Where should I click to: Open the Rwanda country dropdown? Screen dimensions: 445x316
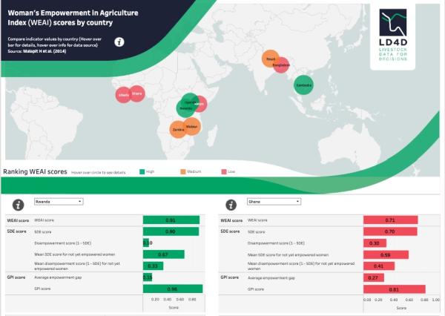click(x=59, y=201)
